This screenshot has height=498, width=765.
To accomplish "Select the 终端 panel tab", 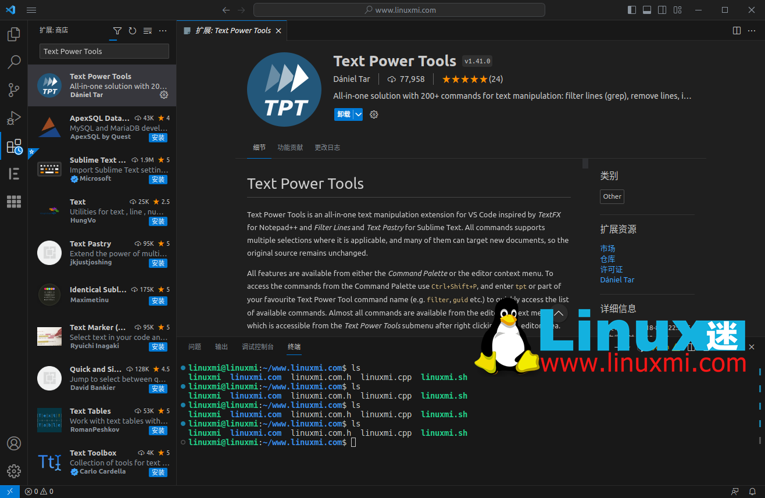I will pyautogui.click(x=294, y=347).
